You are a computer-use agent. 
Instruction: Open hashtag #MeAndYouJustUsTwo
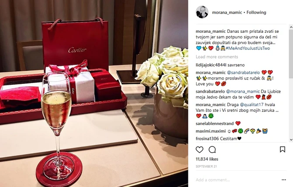click(248, 48)
